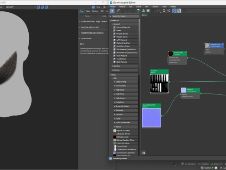Click the teal paint bucket icon
Viewport: 226px width, 170px height.
click(143, 11)
